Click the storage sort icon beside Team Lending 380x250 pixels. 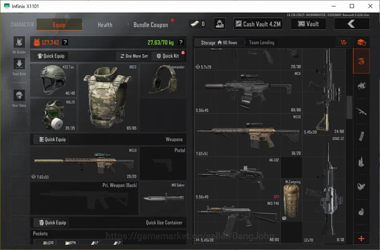pyautogui.click(x=344, y=43)
